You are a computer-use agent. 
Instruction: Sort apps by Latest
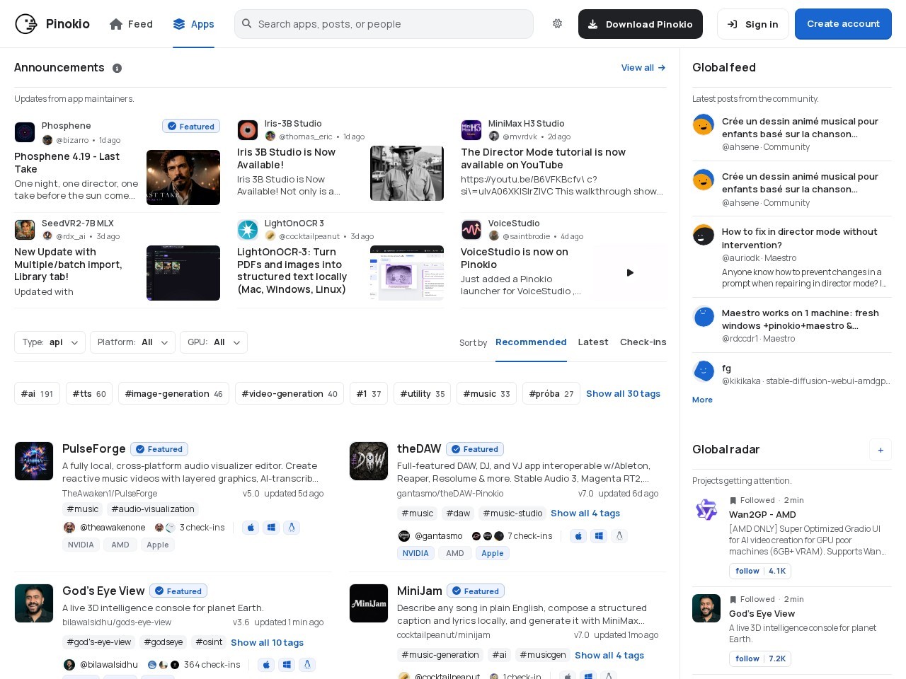pos(593,342)
